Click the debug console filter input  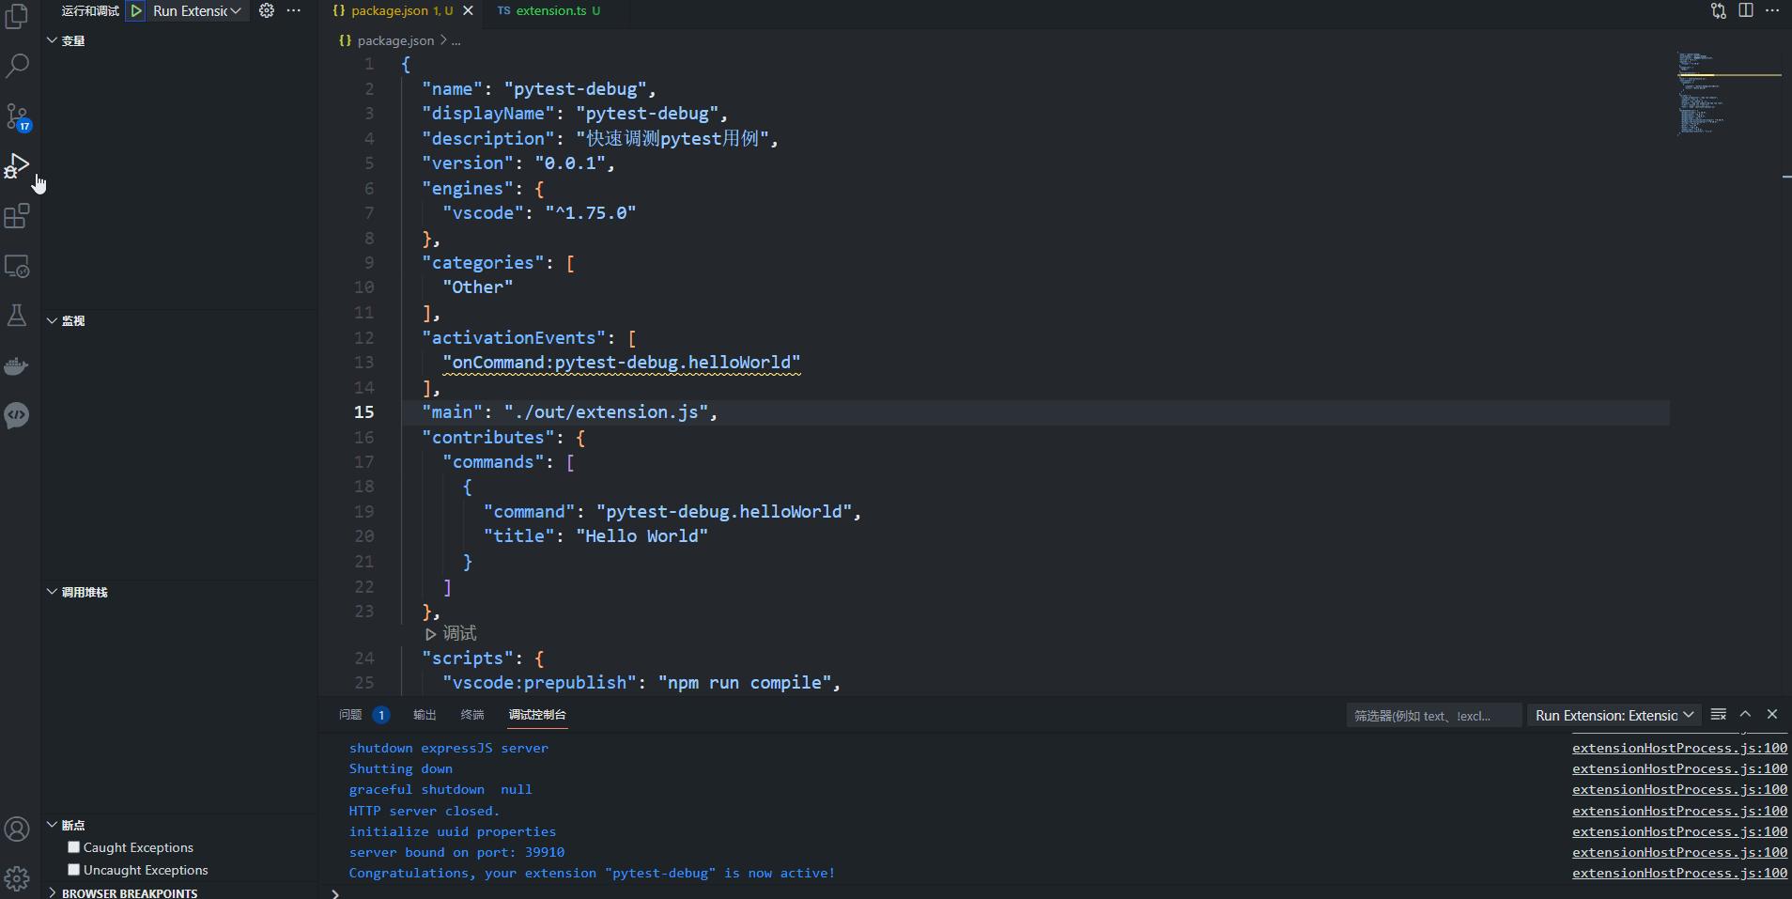1432,716
